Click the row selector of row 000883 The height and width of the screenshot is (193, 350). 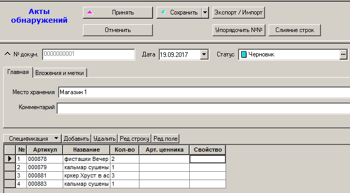pyautogui.click(x=10, y=184)
